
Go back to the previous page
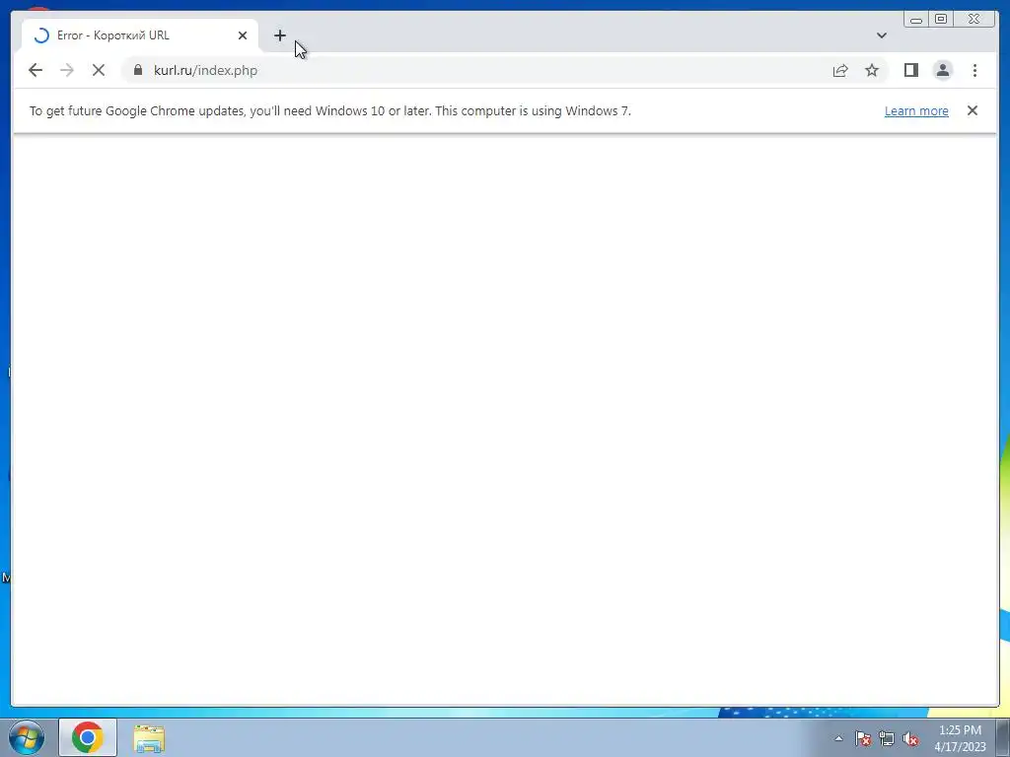[36, 70]
